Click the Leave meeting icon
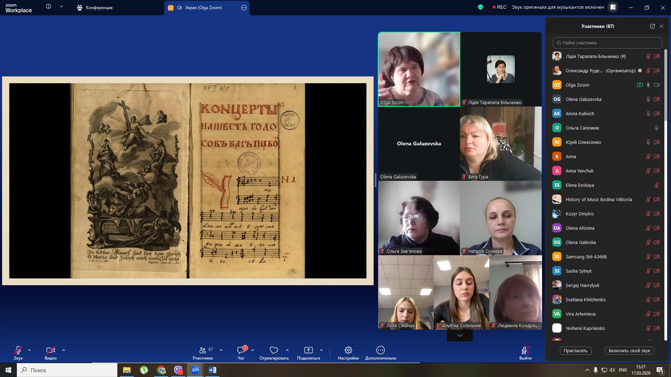This screenshot has height=377, width=671. (x=525, y=350)
